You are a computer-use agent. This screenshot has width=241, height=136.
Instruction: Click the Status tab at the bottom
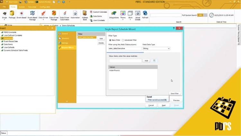tap(4, 133)
